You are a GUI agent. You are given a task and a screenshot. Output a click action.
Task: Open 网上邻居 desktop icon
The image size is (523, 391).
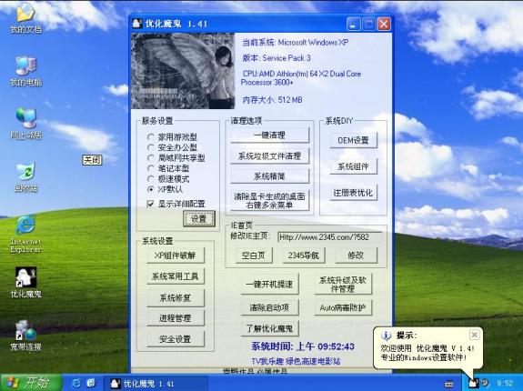25,124
